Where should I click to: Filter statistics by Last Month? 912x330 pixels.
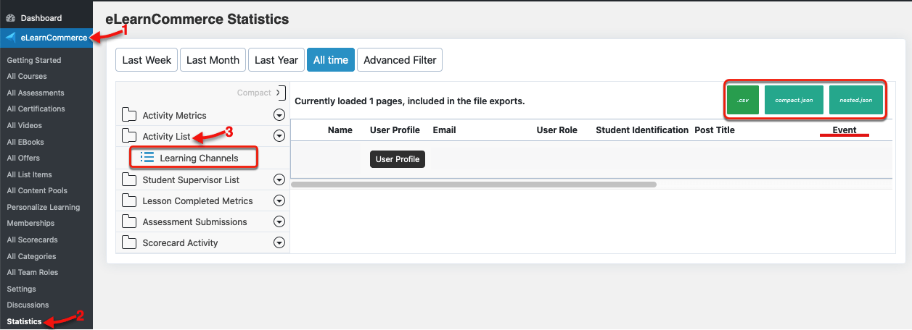(213, 60)
